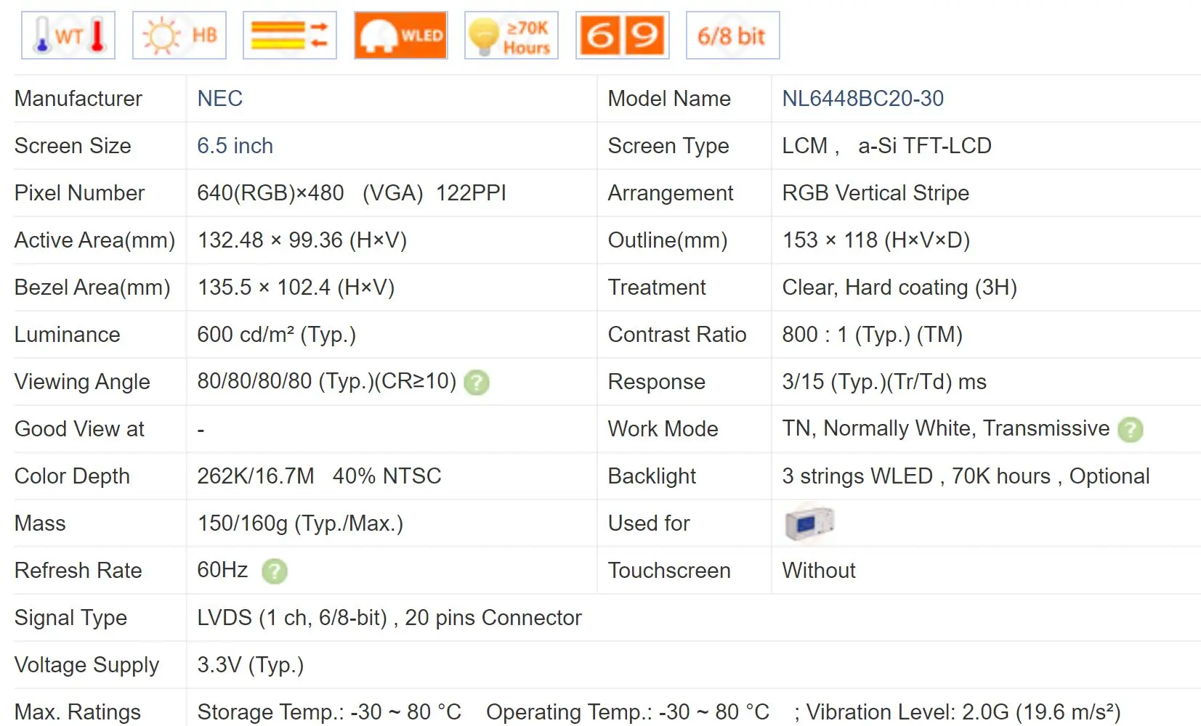
Task: Select the Storage Temp.: -30 ~ 80 °C text
Action: coord(329,712)
